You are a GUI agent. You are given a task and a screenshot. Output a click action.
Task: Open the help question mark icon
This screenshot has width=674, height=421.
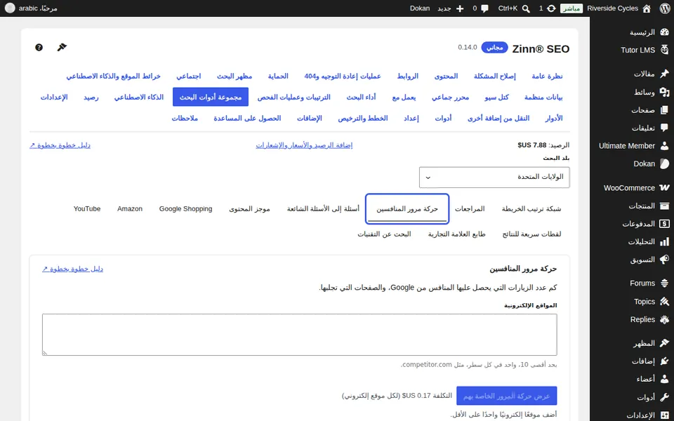coord(39,47)
